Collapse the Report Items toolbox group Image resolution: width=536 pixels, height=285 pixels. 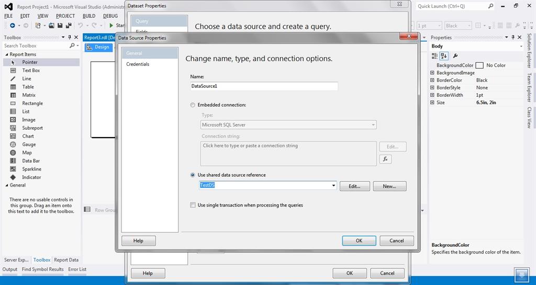point(7,54)
